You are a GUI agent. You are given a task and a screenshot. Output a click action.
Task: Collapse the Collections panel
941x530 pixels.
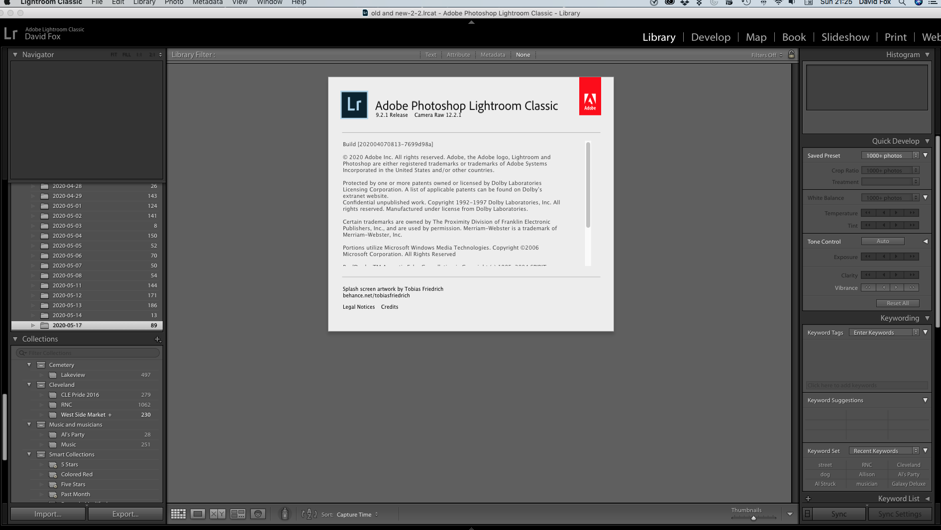coord(15,339)
